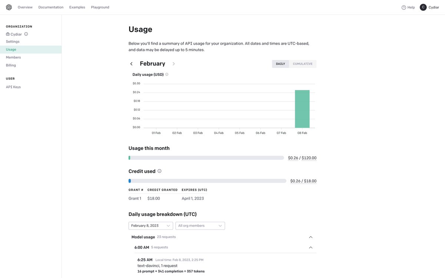Image resolution: width=445 pixels, height=278 pixels.
Task: Click the Cydiar user avatar circle
Action: 423,7
